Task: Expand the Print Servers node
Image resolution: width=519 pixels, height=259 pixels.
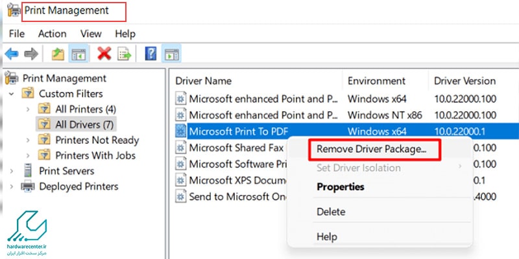Action: click(x=12, y=171)
